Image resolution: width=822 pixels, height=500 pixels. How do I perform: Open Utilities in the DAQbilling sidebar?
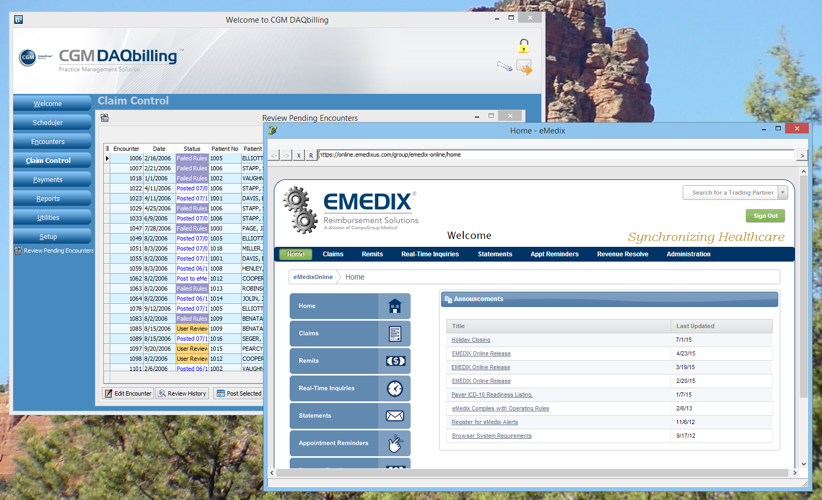(52, 217)
